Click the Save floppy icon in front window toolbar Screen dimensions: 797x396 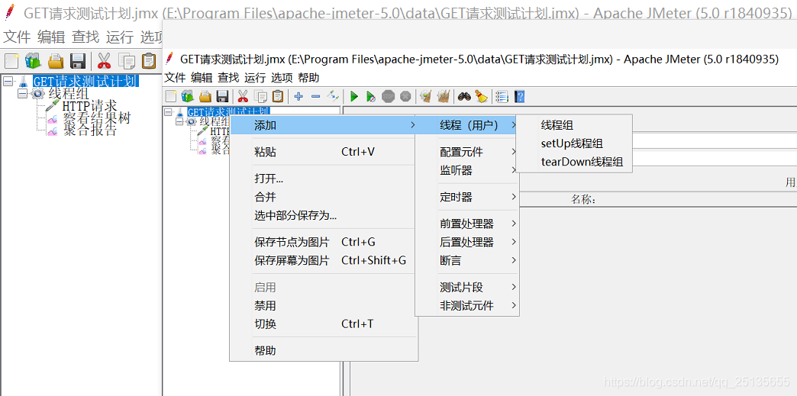222,96
